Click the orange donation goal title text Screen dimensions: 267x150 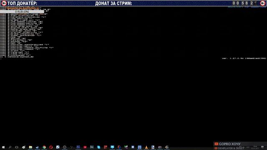[x=22, y=8]
